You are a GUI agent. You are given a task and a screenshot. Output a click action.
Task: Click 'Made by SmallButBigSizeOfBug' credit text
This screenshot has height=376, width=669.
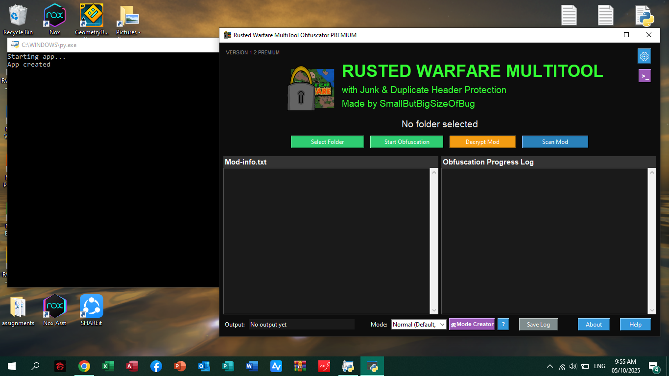coord(408,103)
